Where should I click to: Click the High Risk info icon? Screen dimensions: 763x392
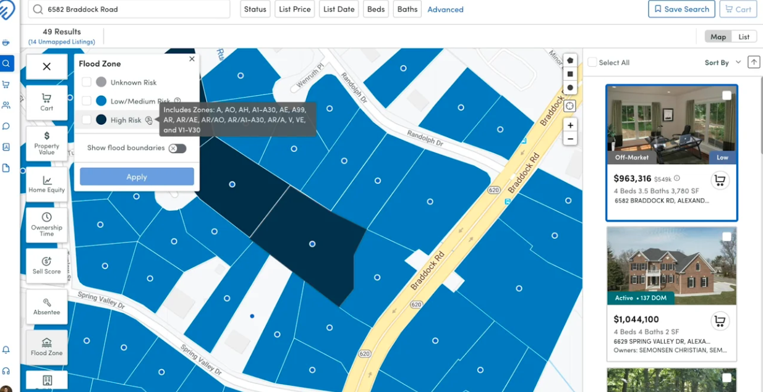coord(148,120)
